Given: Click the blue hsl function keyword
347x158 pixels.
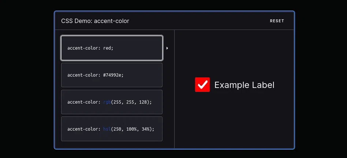Looking at the screenshot, I should tap(107, 129).
